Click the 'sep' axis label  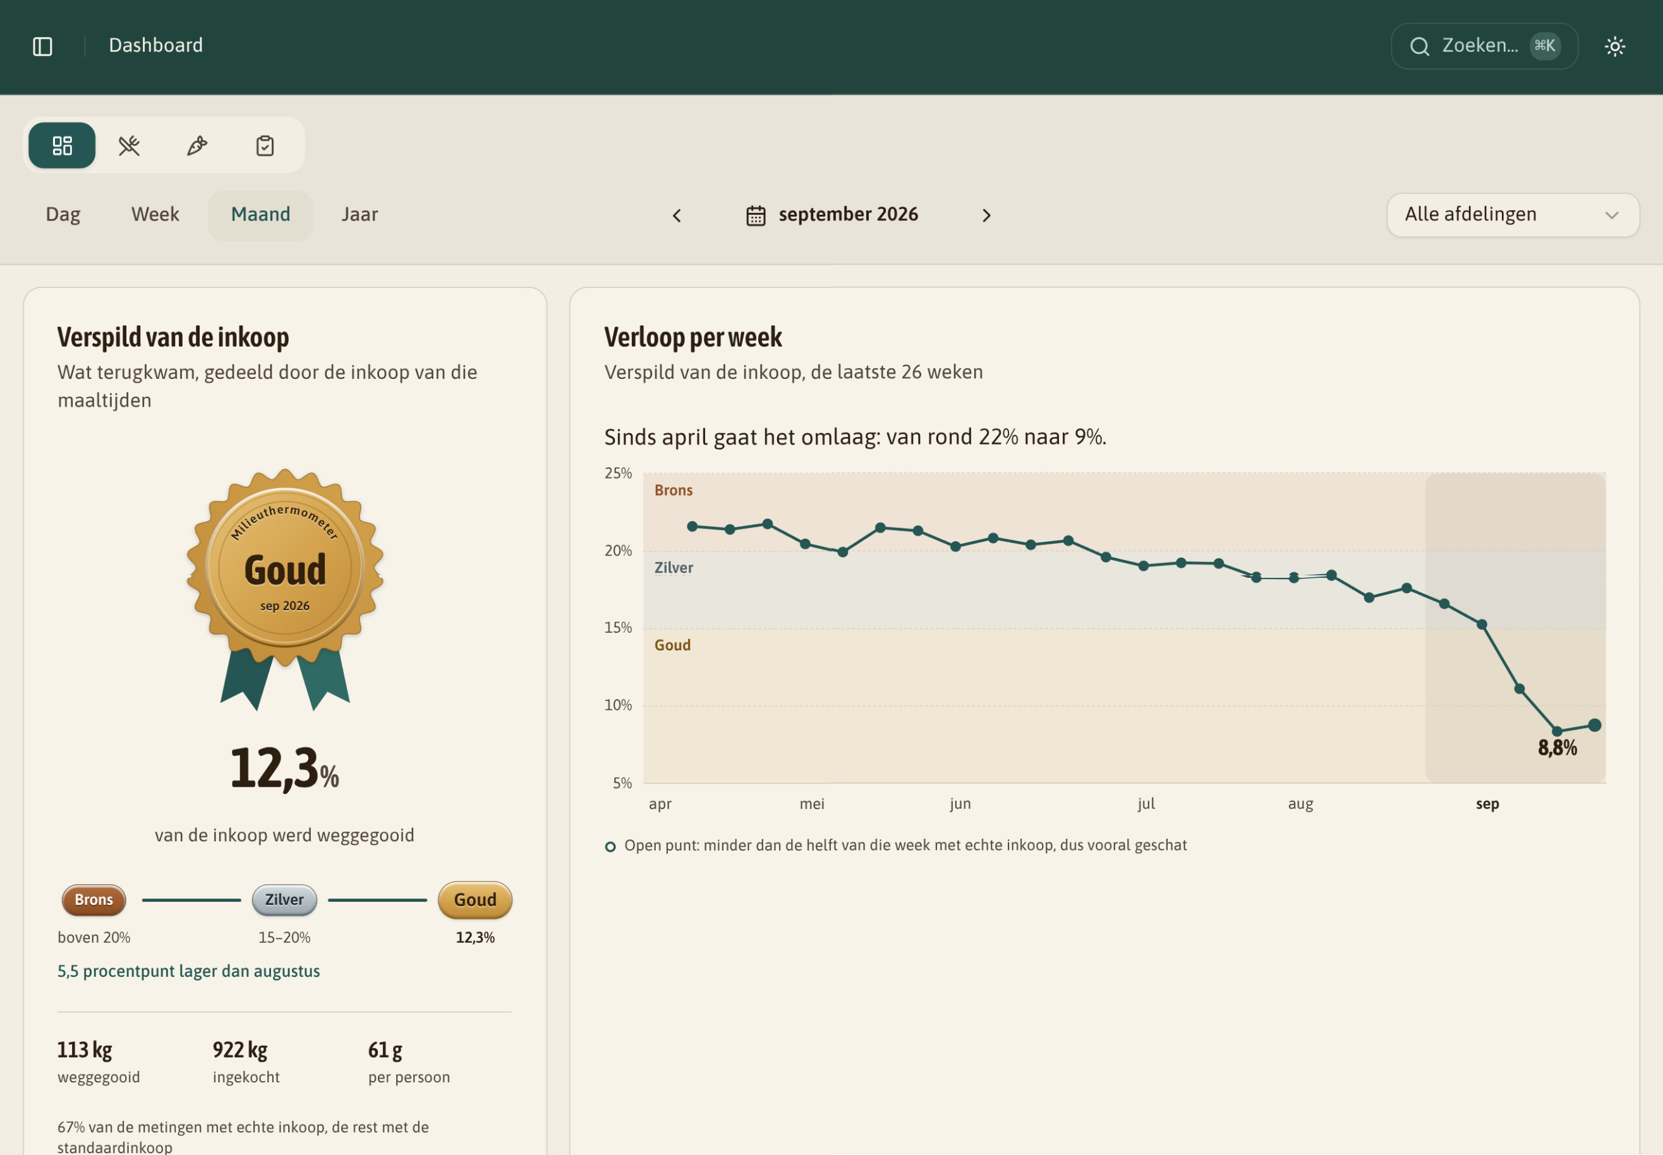(x=1487, y=803)
